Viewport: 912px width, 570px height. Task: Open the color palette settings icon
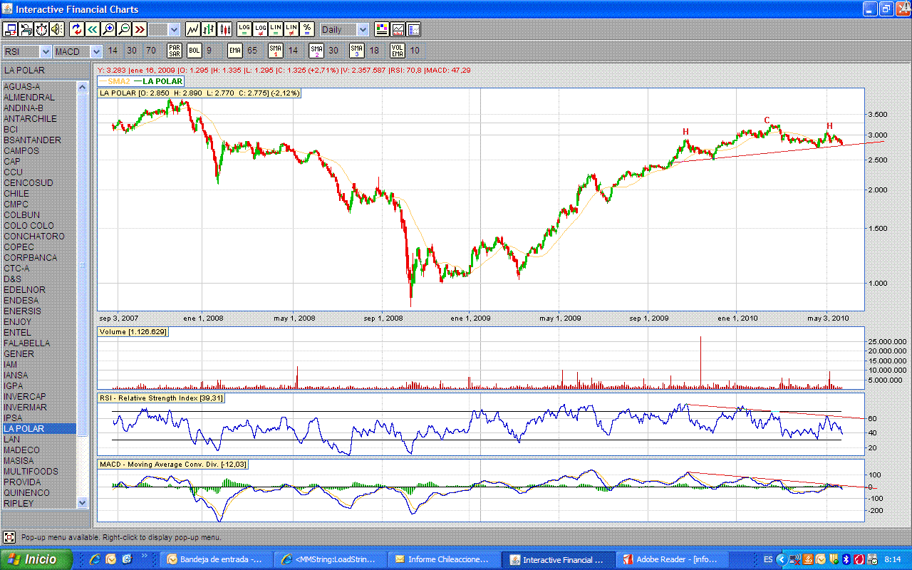pos(382,29)
